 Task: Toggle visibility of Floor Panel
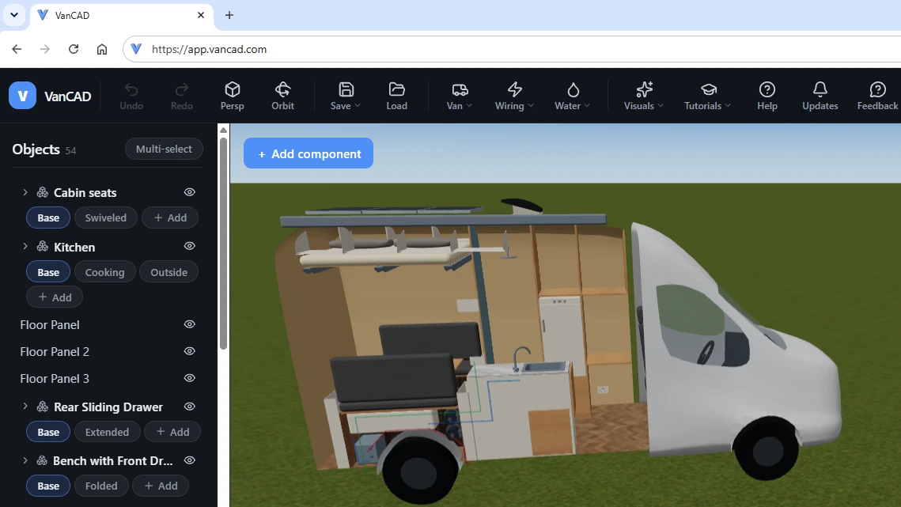(x=190, y=324)
